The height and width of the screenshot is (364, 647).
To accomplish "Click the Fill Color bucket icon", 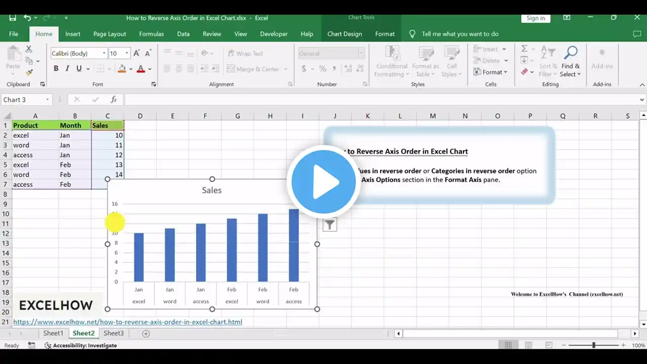I will coord(122,69).
